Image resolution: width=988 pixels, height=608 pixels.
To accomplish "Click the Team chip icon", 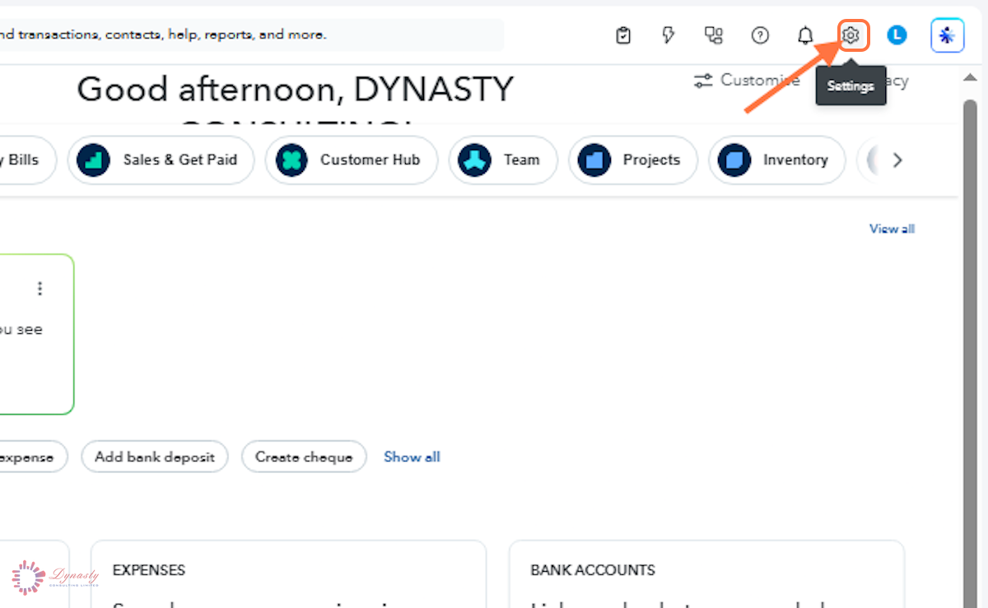I will [x=474, y=160].
